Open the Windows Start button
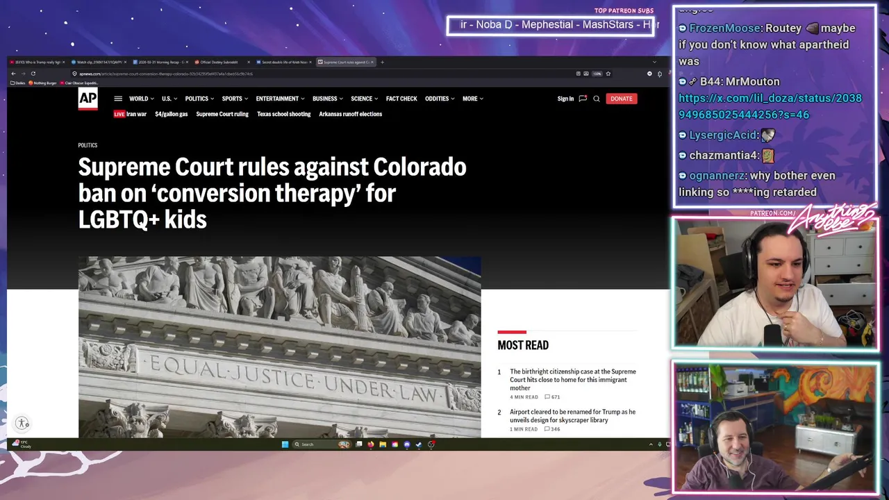 (x=285, y=444)
